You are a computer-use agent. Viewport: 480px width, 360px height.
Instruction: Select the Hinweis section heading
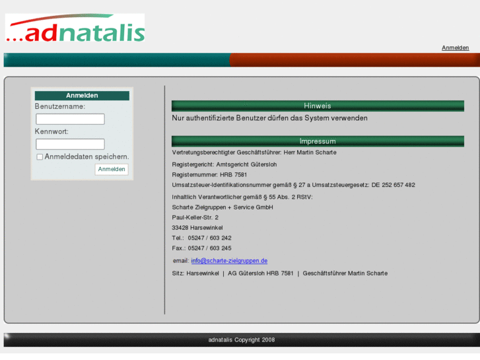point(318,106)
